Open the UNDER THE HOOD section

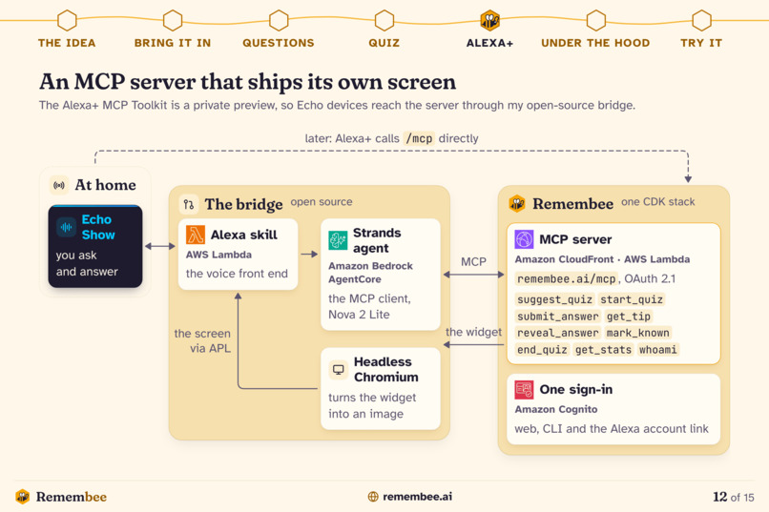click(596, 43)
